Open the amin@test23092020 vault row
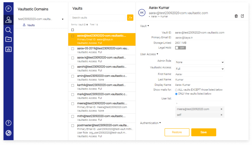This screenshot has height=145, width=252. 102,78
